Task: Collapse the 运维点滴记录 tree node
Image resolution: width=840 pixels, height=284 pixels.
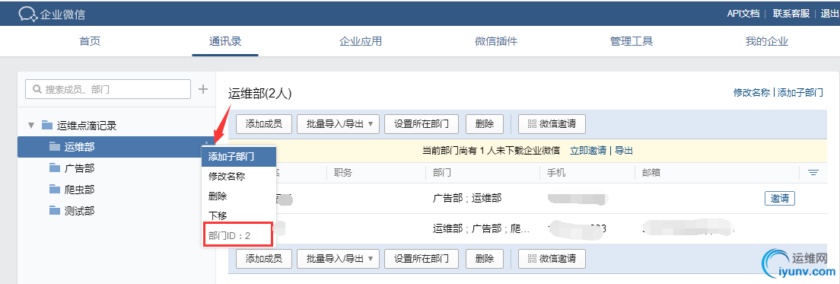Action: (x=31, y=126)
